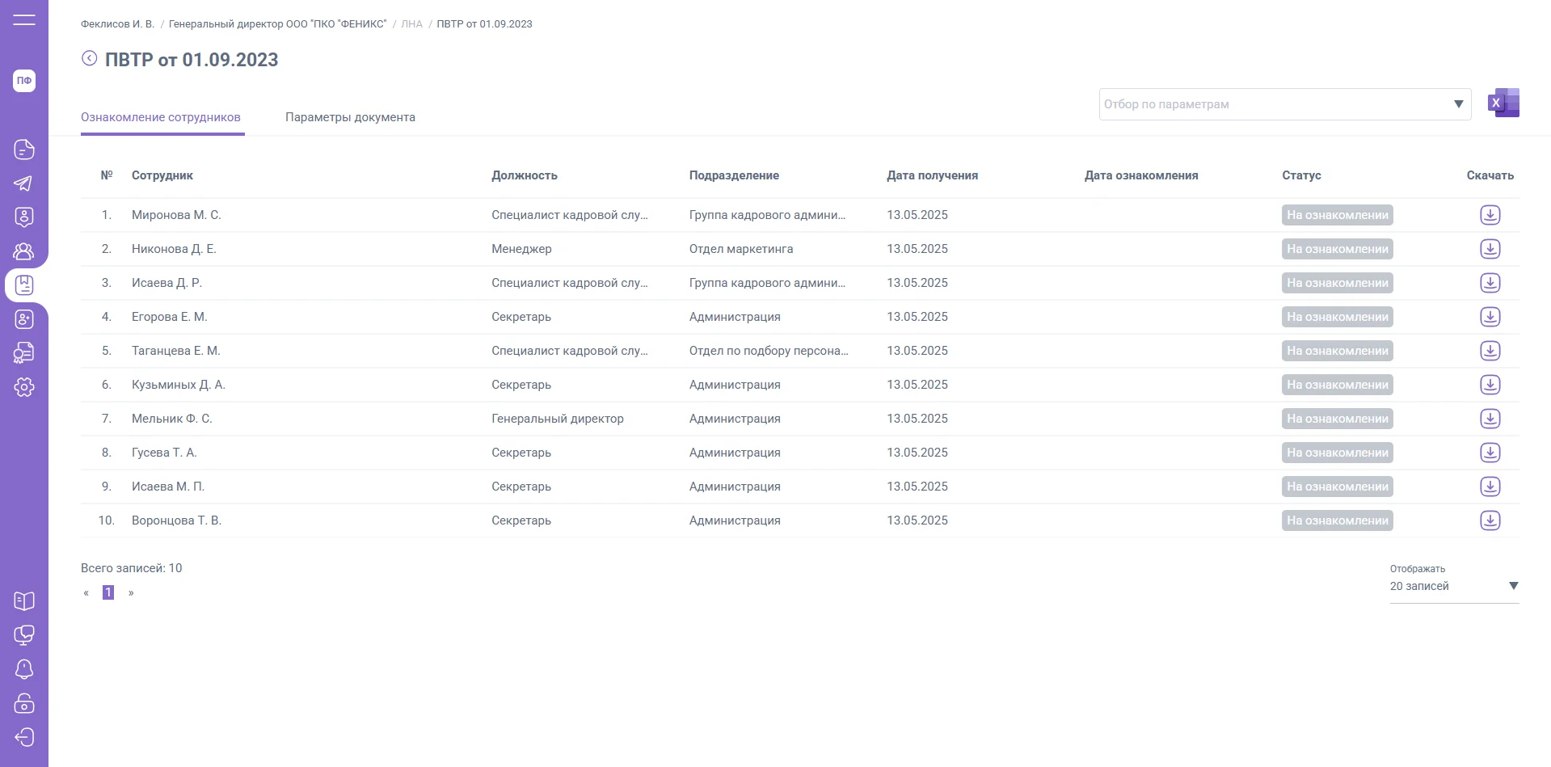Click the back arrow next to ПВТР title

[x=90, y=58]
